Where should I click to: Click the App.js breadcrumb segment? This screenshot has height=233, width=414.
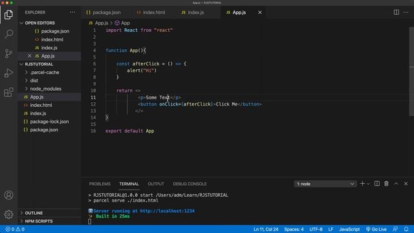point(98,23)
